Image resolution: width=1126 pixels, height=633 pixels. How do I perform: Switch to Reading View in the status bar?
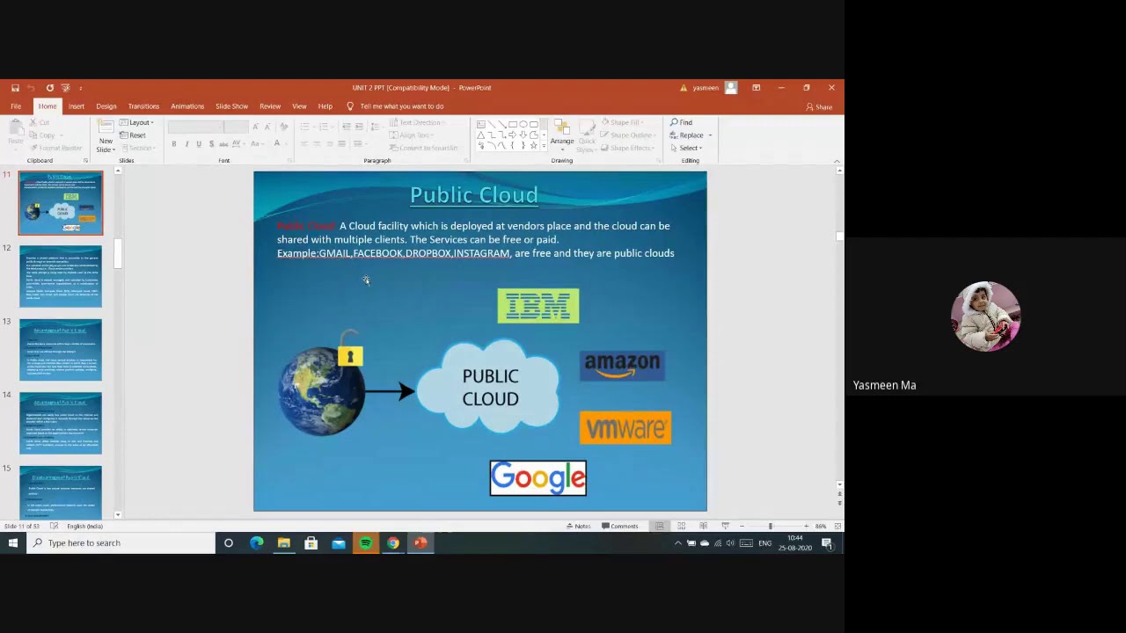tap(703, 526)
